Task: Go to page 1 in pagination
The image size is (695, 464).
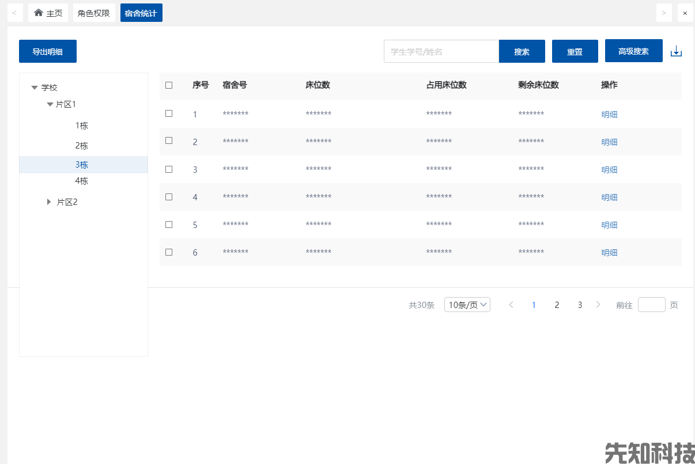Action: pos(534,305)
